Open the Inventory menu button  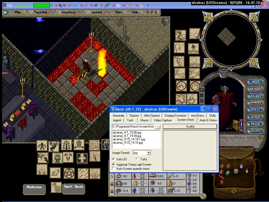68,12
